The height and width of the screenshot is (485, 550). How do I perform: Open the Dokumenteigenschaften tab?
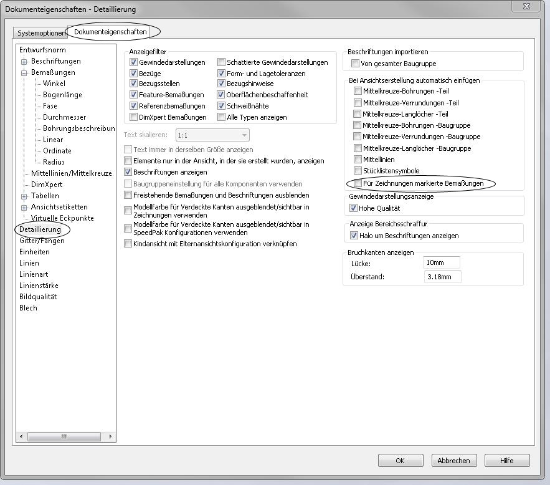110,32
